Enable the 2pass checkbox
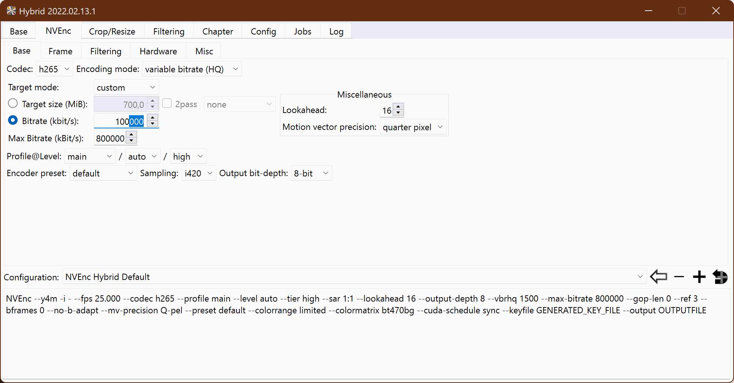The width and height of the screenshot is (734, 383). coord(167,104)
